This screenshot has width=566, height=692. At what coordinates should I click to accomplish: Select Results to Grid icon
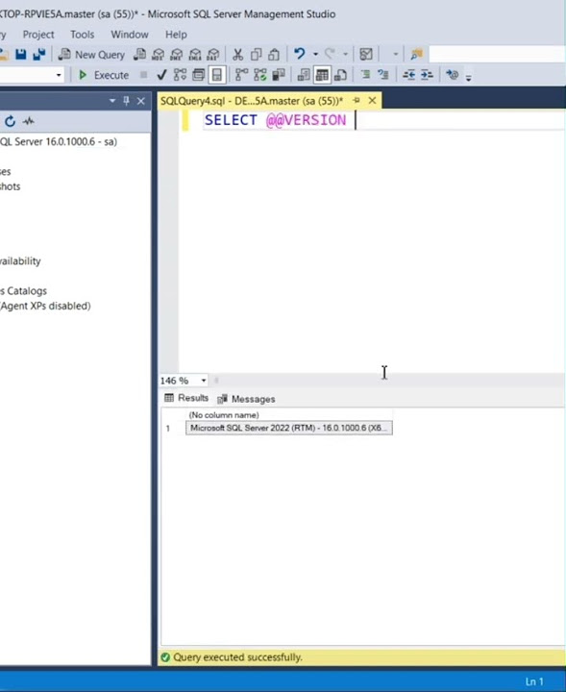coord(322,75)
